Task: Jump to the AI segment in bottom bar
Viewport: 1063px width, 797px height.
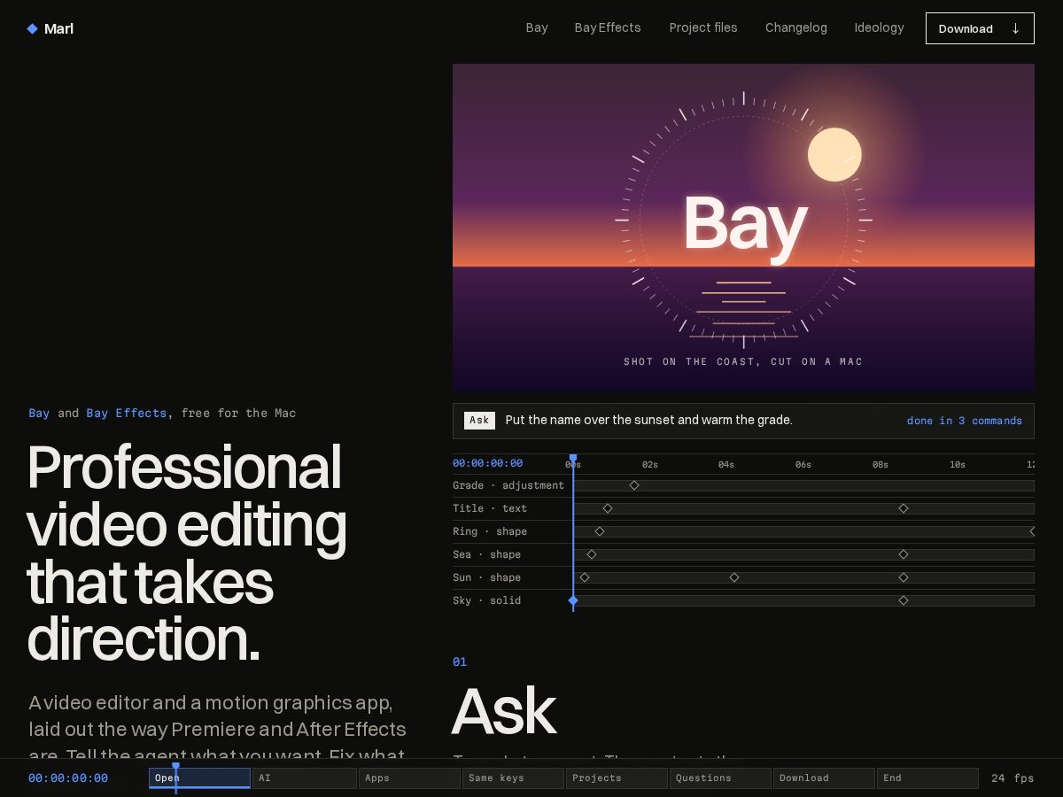Action: coord(304,778)
